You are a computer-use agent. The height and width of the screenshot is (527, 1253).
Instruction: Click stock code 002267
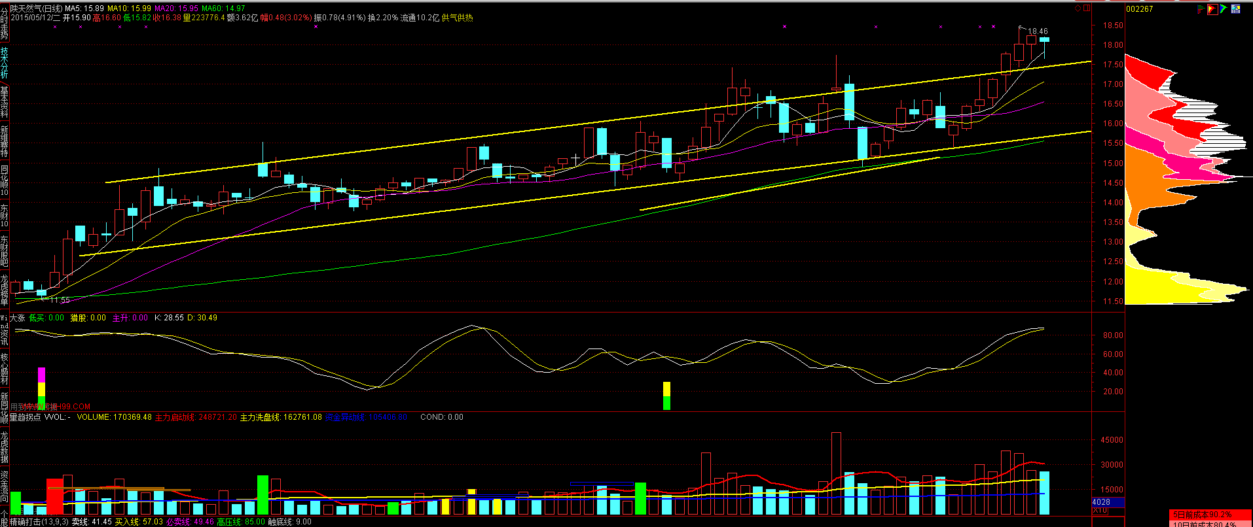click(1140, 9)
